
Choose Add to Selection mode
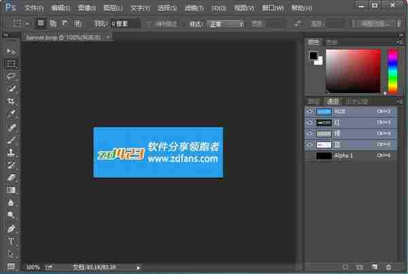(53, 23)
